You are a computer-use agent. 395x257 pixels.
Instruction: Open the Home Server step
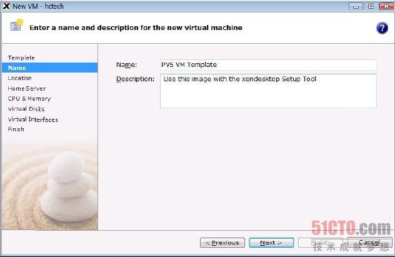[27, 89]
